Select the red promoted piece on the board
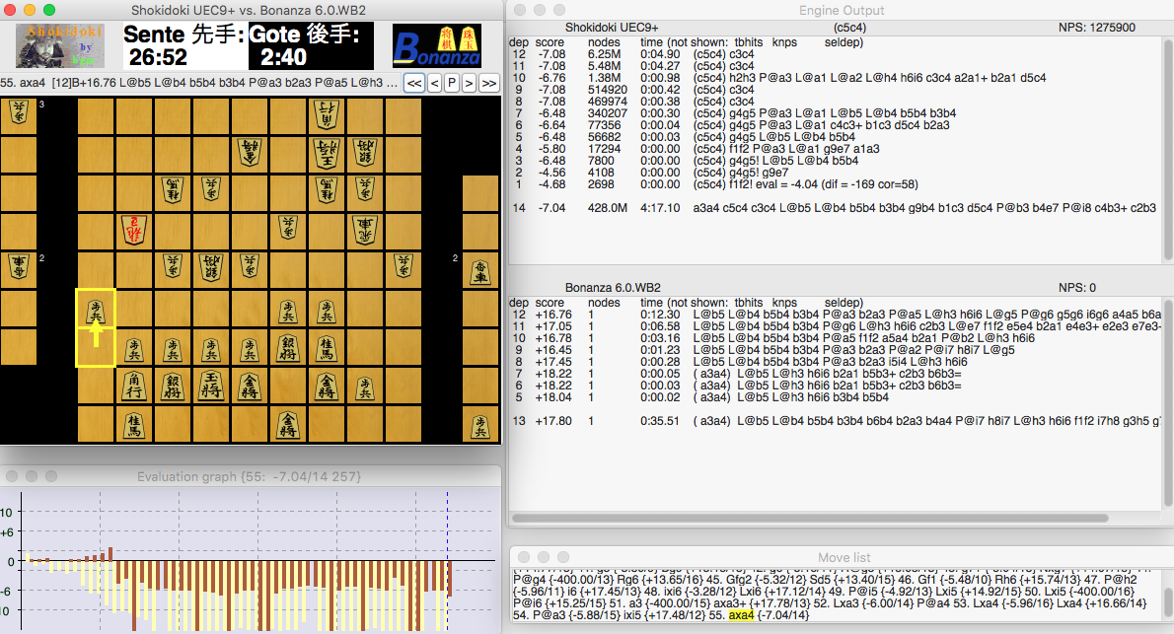The width and height of the screenshot is (1174, 634). (x=135, y=231)
